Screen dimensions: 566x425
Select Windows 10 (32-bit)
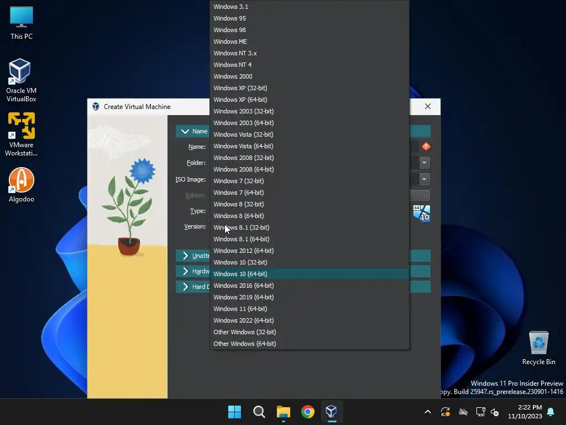[310, 262]
